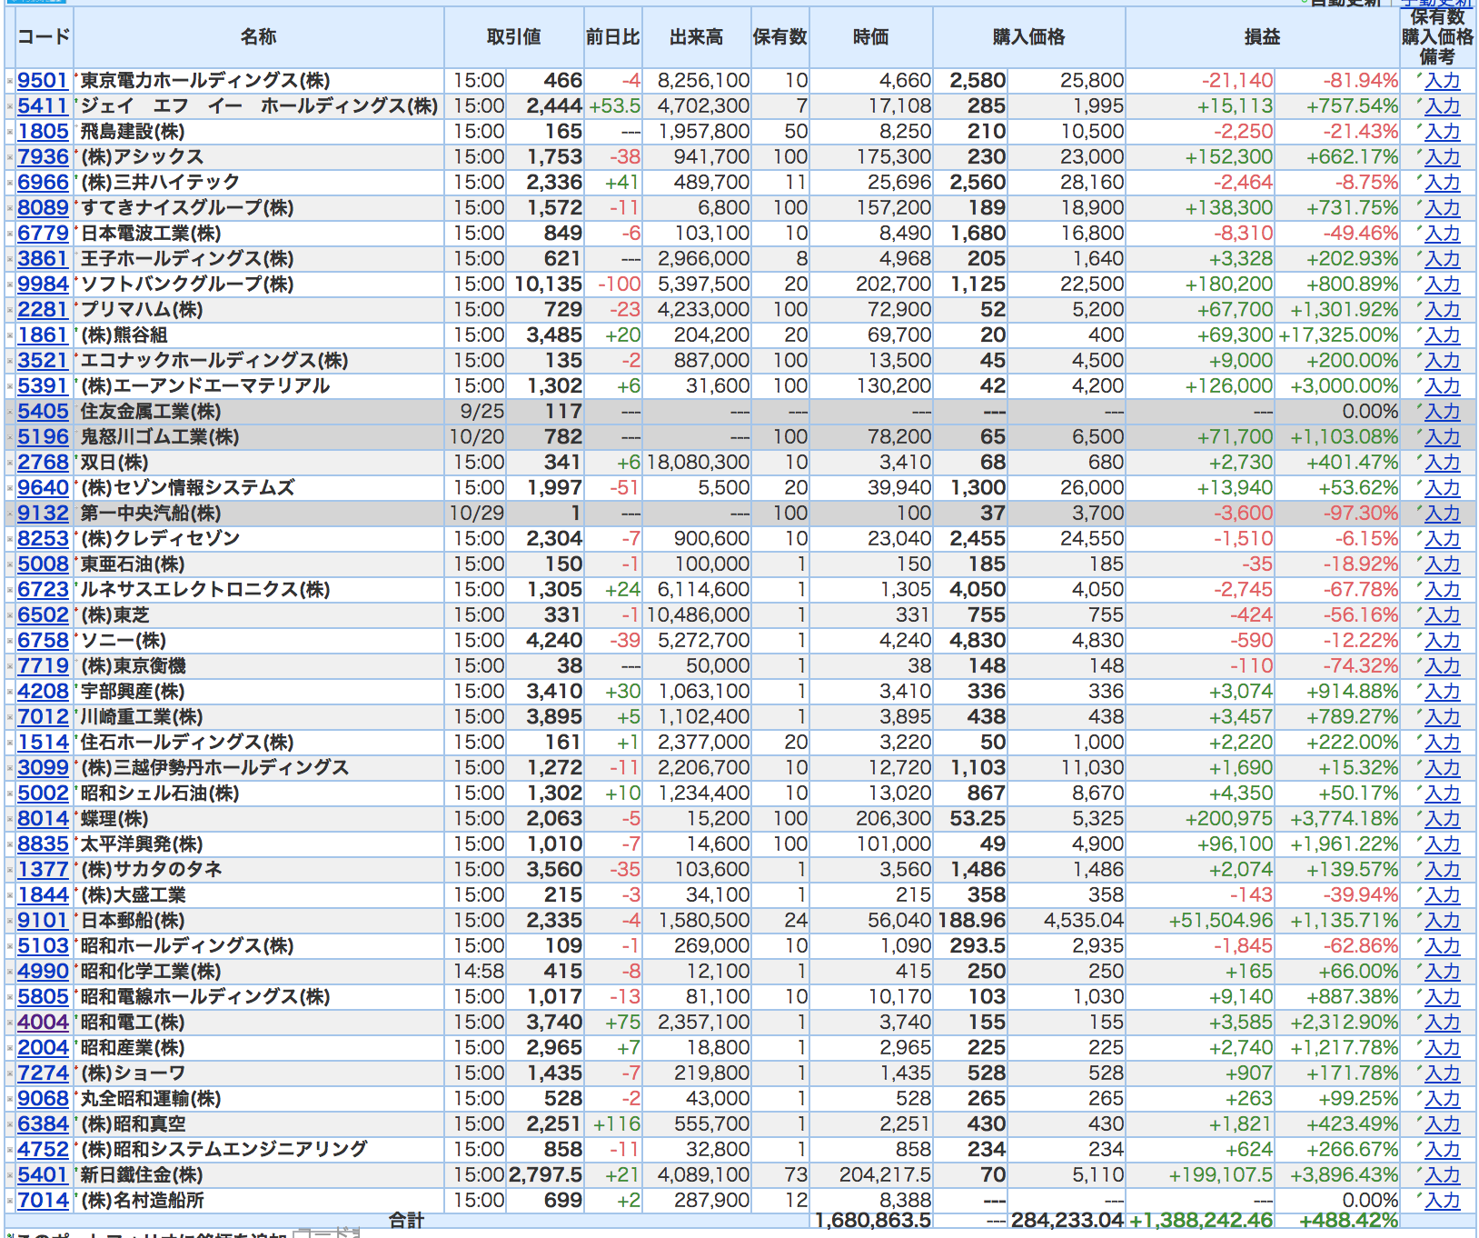This screenshot has height=1238, width=1479.
Task: Click the day change value +116
Action: (x=616, y=1124)
